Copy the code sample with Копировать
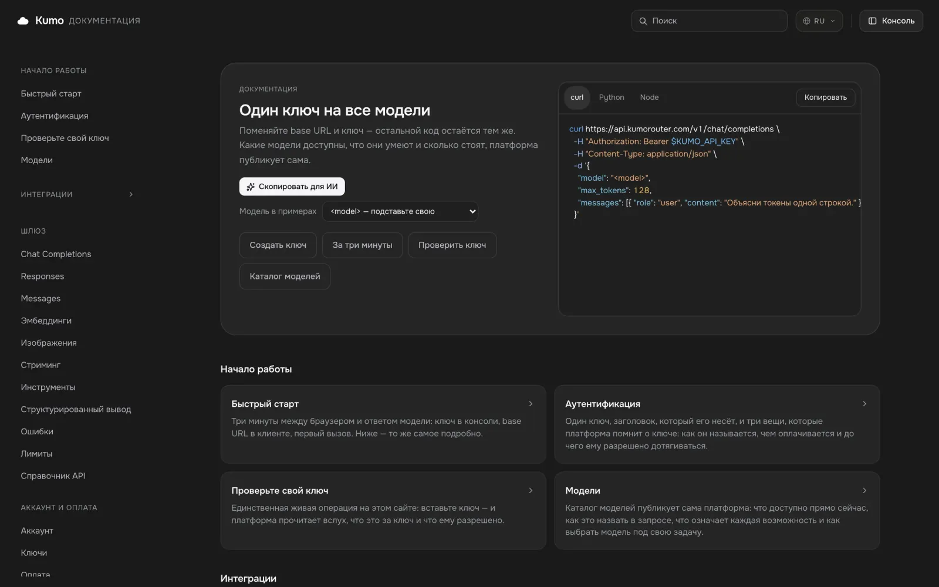Viewport: 939px width, 587px height. 825,97
